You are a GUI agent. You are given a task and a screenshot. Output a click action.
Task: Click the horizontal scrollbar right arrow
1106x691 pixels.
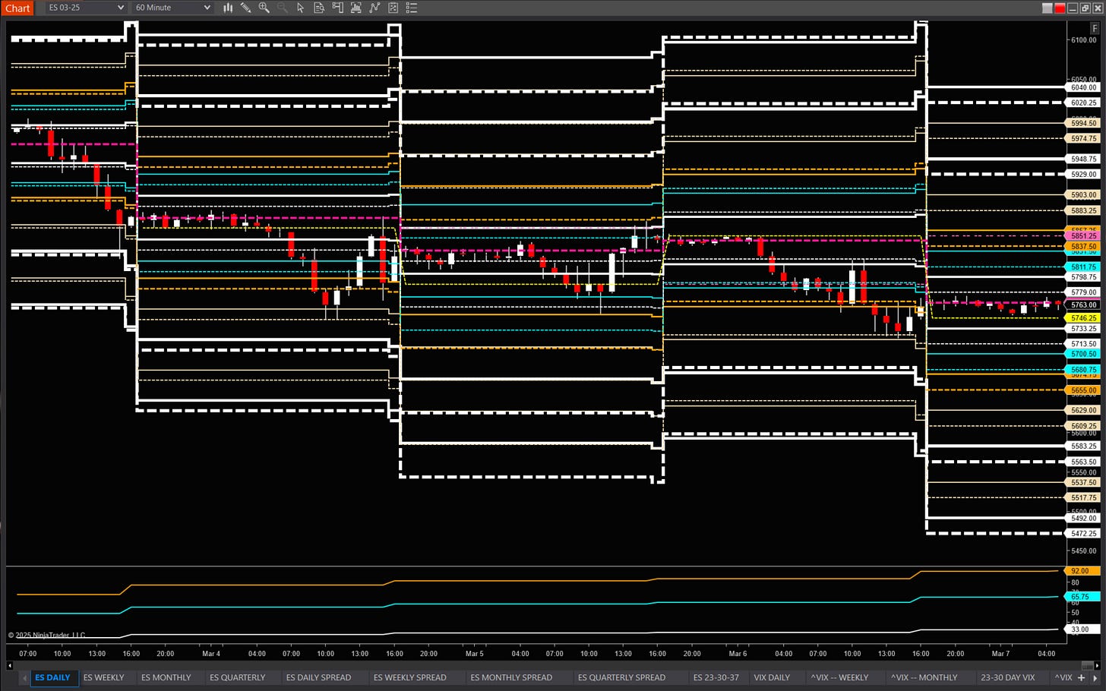coord(1096,666)
